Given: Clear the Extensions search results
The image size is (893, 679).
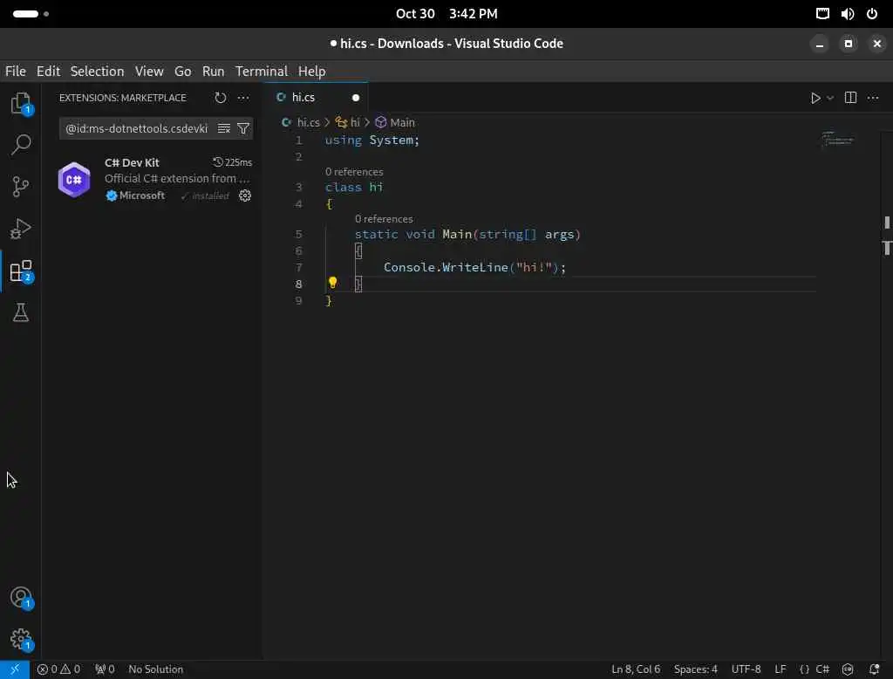Looking at the screenshot, I should coord(224,128).
